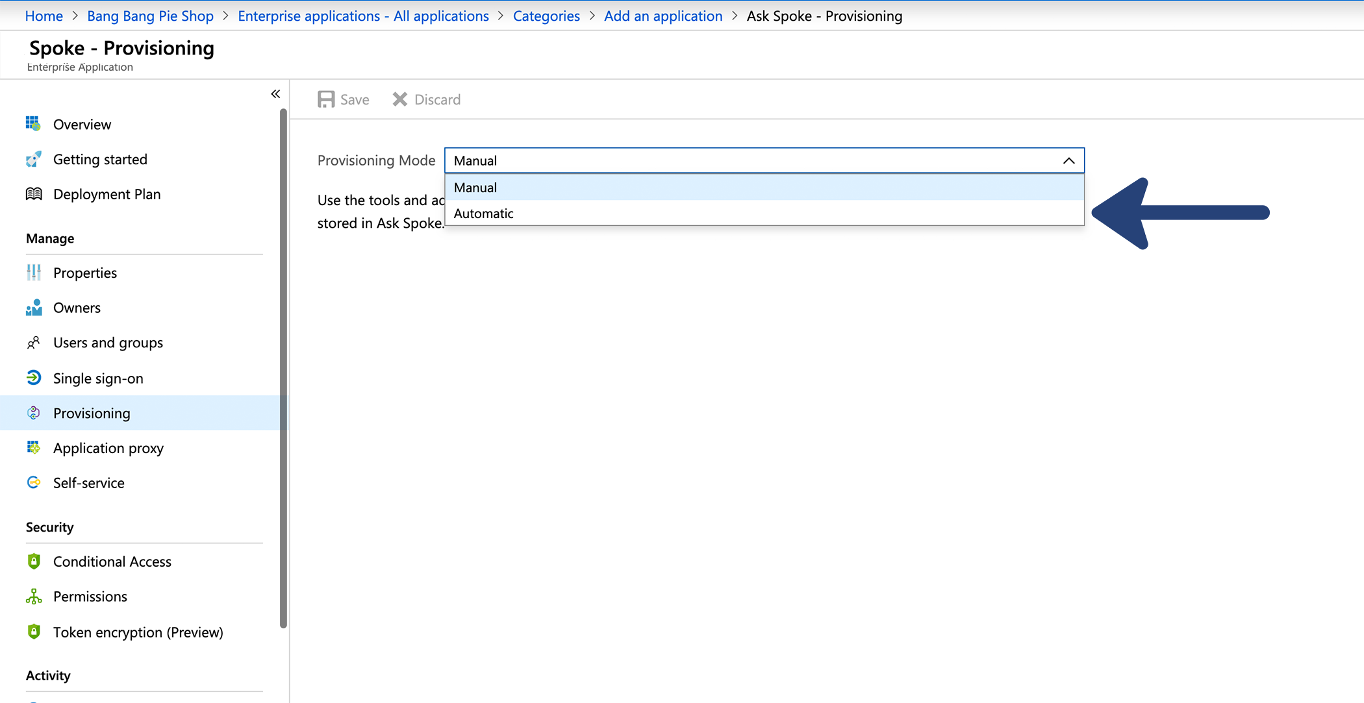Close dropdown using the up chevron
Image resolution: width=1364 pixels, height=703 pixels.
pyautogui.click(x=1068, y=160)
